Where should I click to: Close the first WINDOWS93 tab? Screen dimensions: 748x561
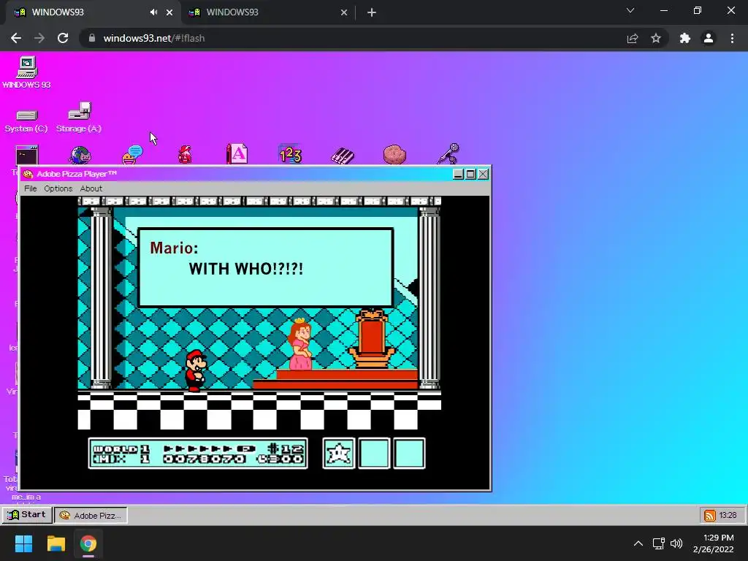pyautogui.click(x=169, y=12)
